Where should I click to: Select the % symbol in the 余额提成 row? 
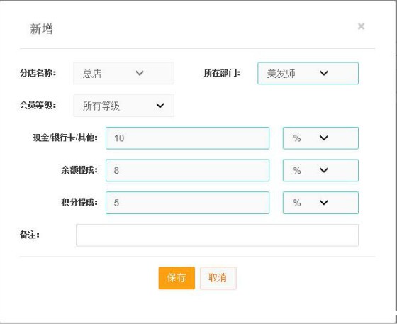297,170
